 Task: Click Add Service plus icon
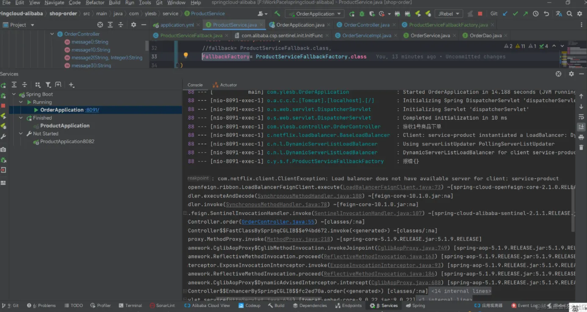click(x=72, y=85)
